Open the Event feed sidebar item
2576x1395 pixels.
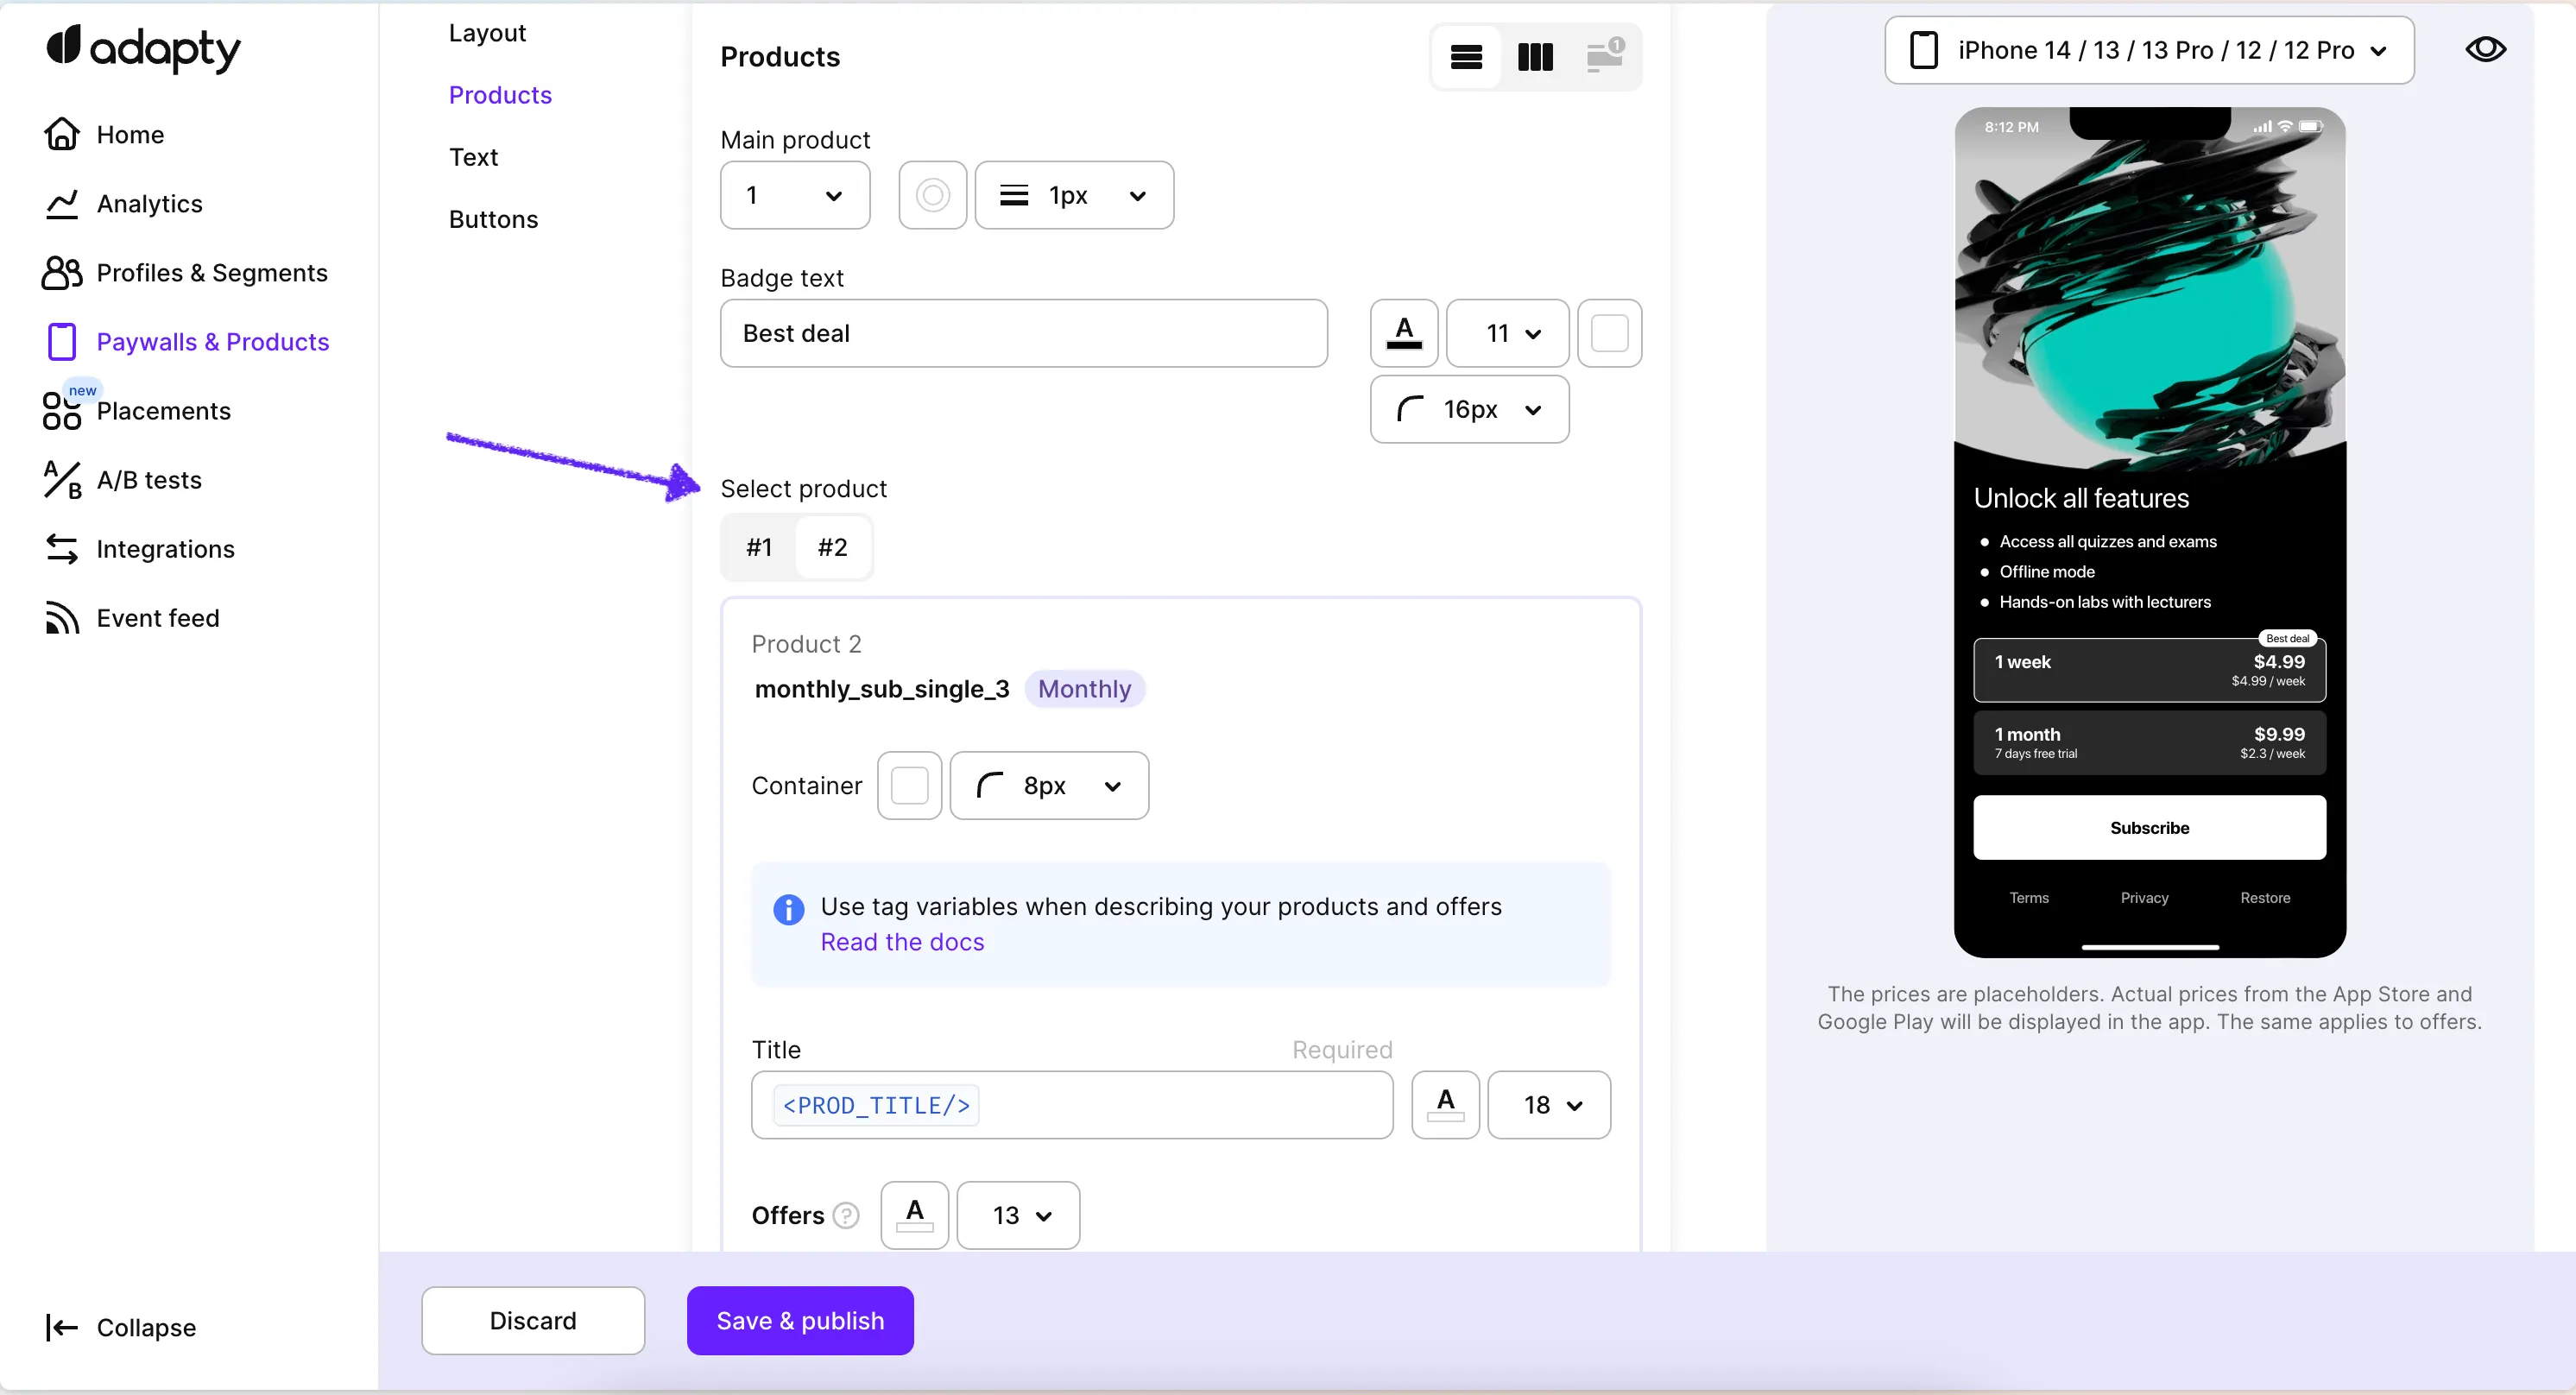(157, 618)
